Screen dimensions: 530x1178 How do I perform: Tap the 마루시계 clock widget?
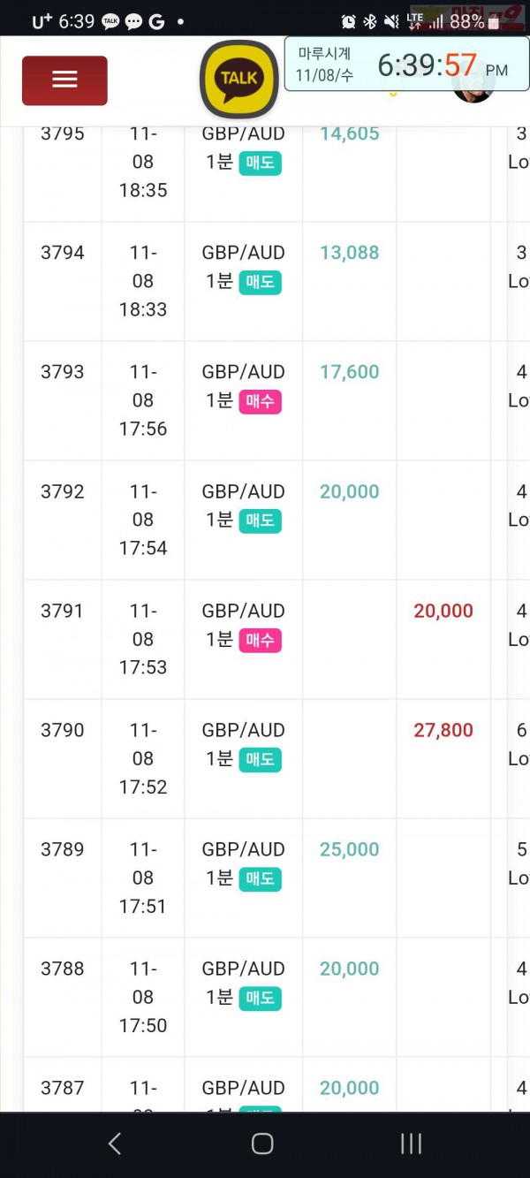tap(406, 64)
